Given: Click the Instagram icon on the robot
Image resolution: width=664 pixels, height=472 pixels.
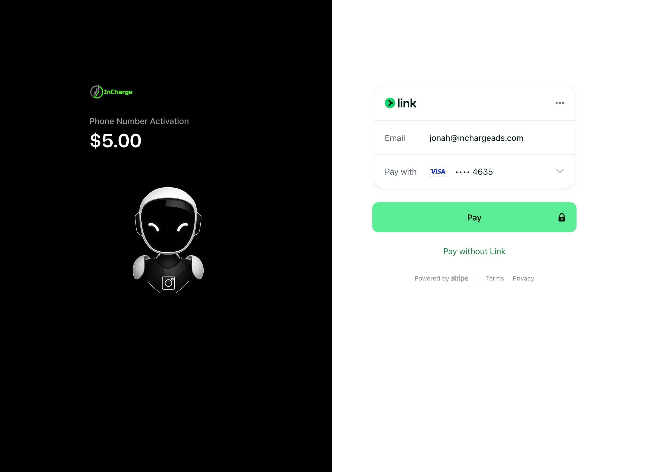Looking at the screenshot, I should pos(168,283).
